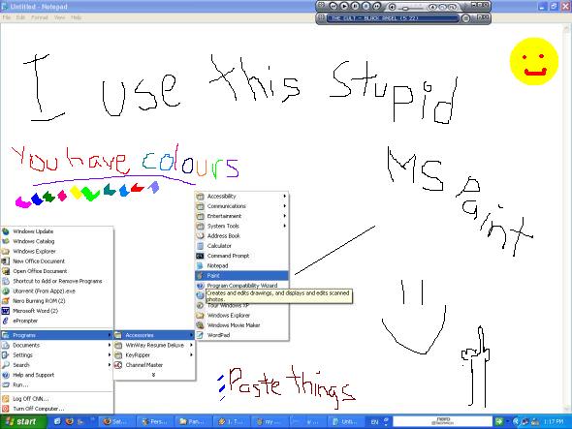The height and width of the screenshot is (429, 572).
Task: Click the Notepad icon in Accessories
Action: tap(200, 265)
